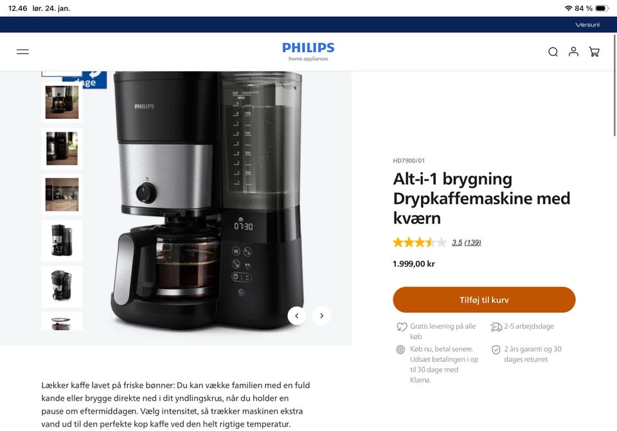This screenshot has width=617, height=431.
Task: Click the Klarna globe icon
Action: (x=400, y=349)
